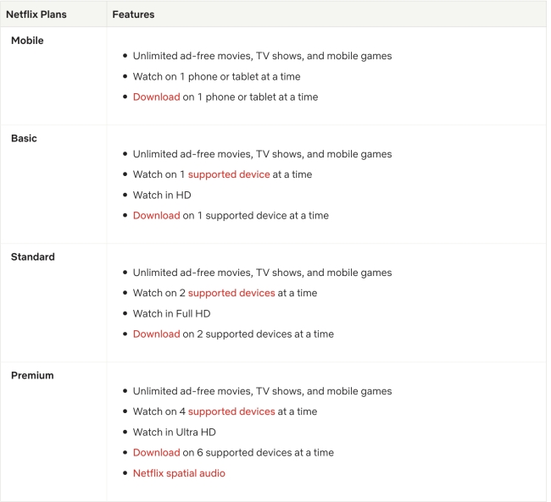The height and width of the screenshot is (502, 551).
Task: Click 'Watch on 1 phone or tablet' line
Action: [x=216, y=77]
